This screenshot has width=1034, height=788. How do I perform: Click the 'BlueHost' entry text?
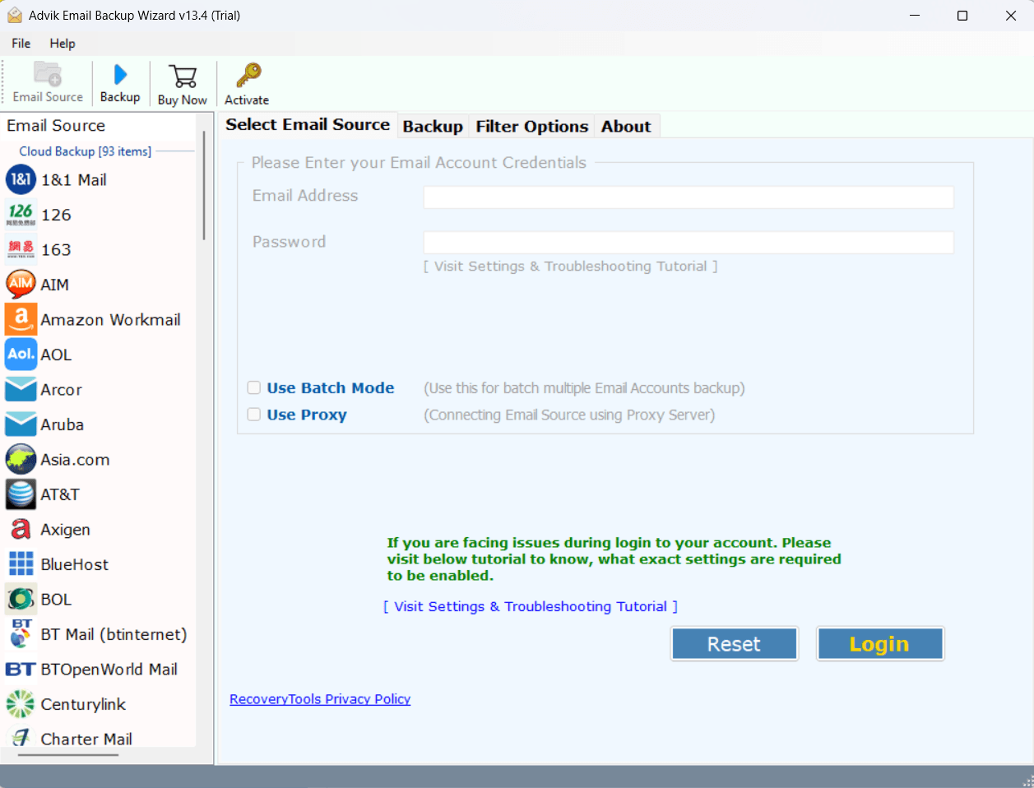point(75,564)
